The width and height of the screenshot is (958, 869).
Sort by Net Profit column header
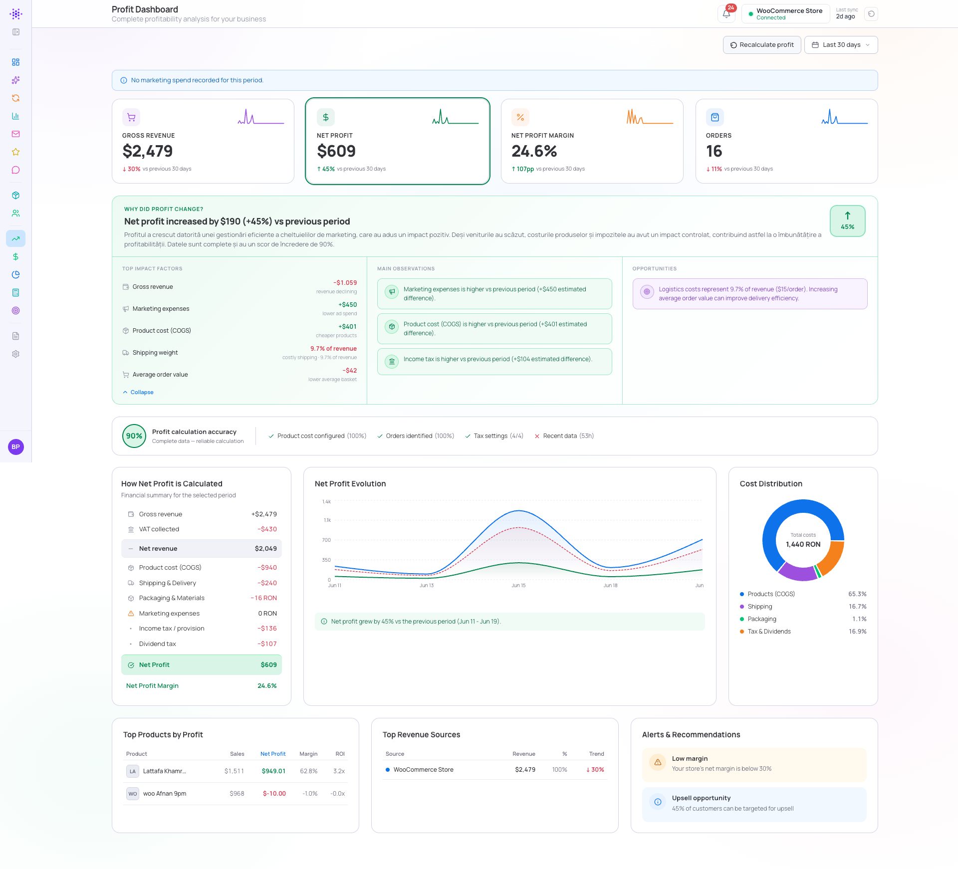click(273, 754)
